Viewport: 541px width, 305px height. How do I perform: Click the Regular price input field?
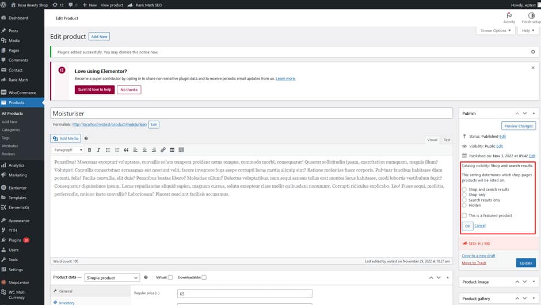[x=245, y=294]
